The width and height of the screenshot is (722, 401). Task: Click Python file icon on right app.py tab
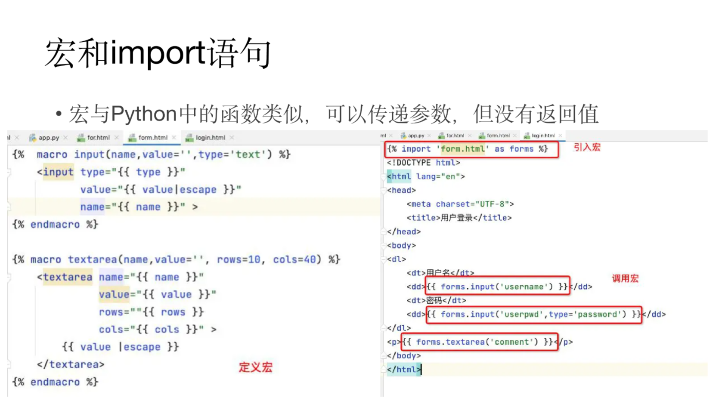click(403, 136)
